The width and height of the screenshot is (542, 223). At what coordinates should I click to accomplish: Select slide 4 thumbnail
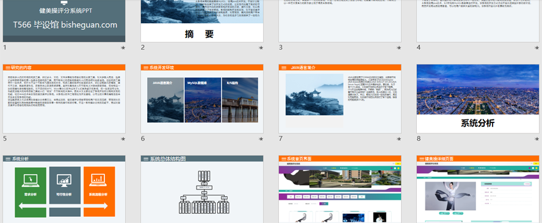click(x=478, y=21)
